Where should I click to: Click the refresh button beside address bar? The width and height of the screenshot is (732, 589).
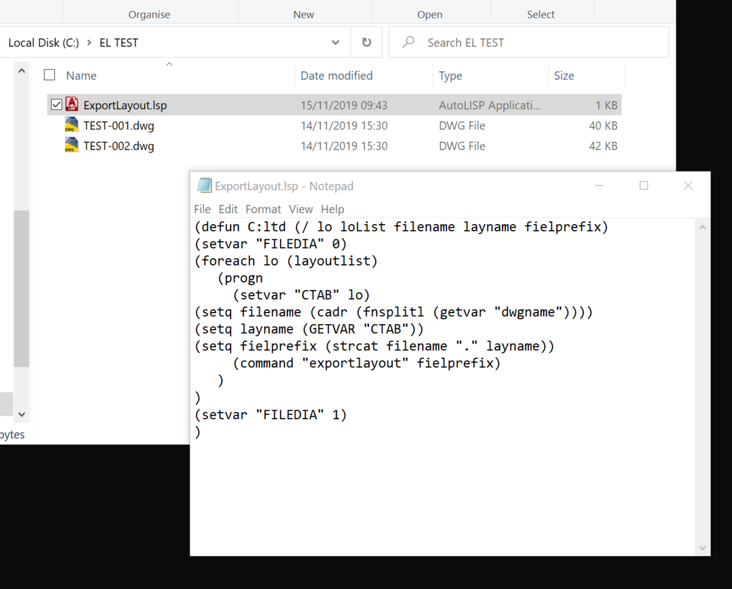pos(367,42)
